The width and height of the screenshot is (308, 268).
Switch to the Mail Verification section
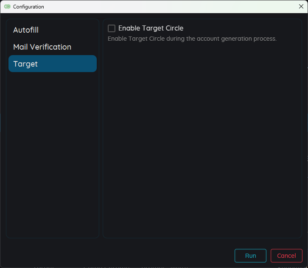pos(53,47)
